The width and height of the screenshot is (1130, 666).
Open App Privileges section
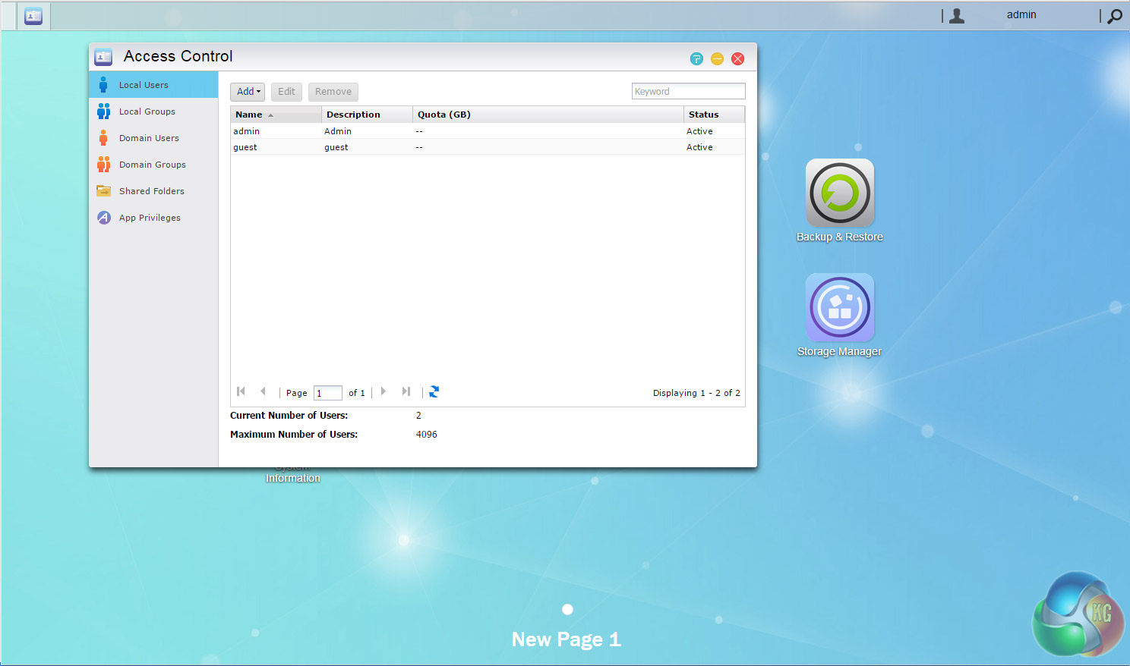pyautogui.click(x=153, y=218)
